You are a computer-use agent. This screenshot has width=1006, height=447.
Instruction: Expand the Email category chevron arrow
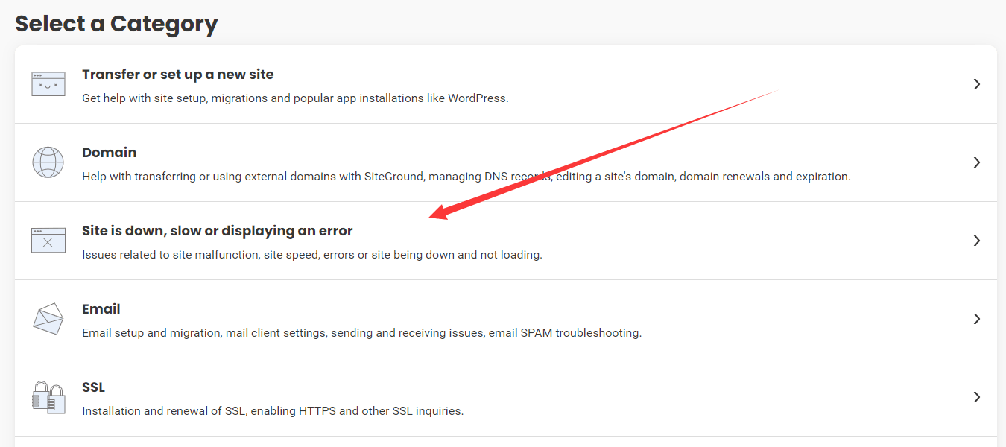coord(976,319)
